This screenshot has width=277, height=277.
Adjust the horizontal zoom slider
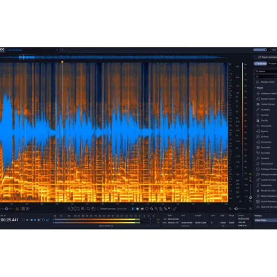236,209
